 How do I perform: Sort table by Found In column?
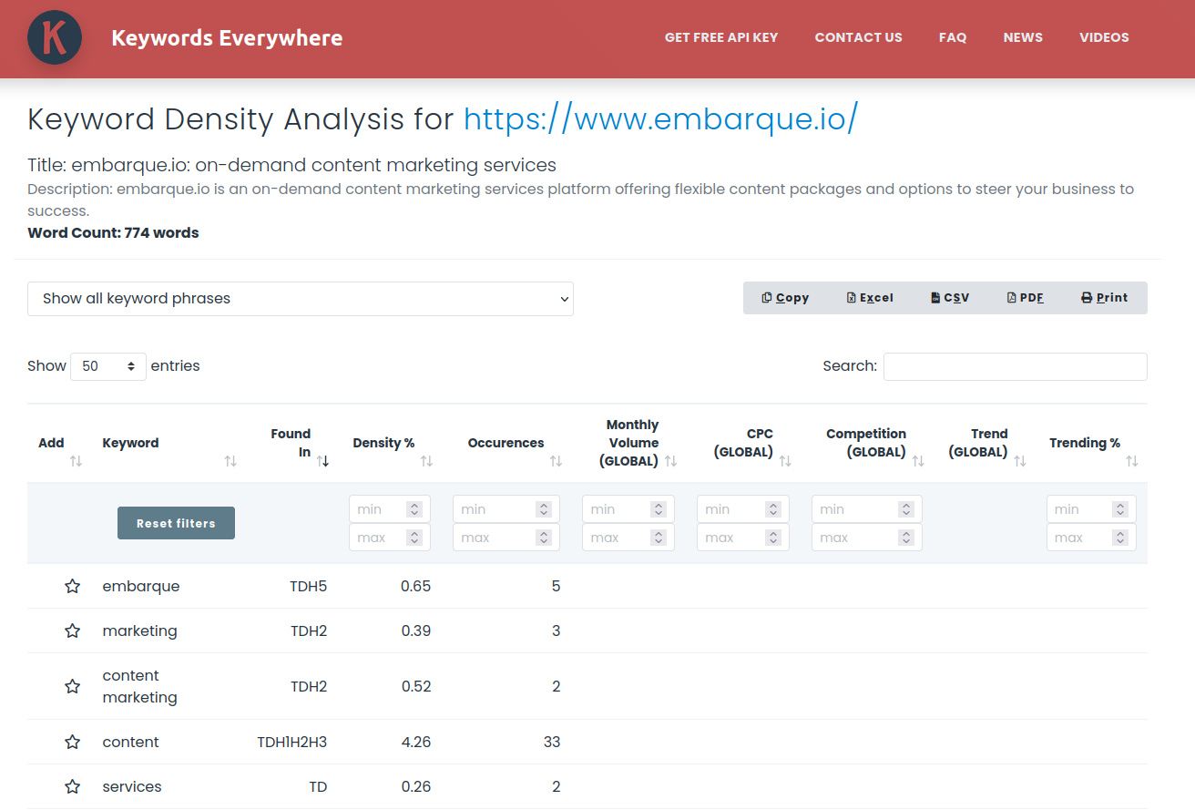point(323,462)
